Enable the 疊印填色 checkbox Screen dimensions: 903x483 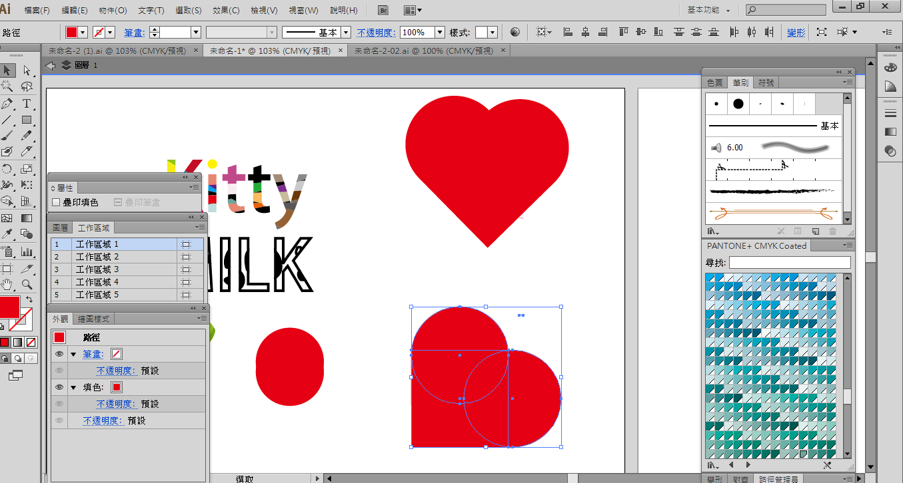(56, 202)
